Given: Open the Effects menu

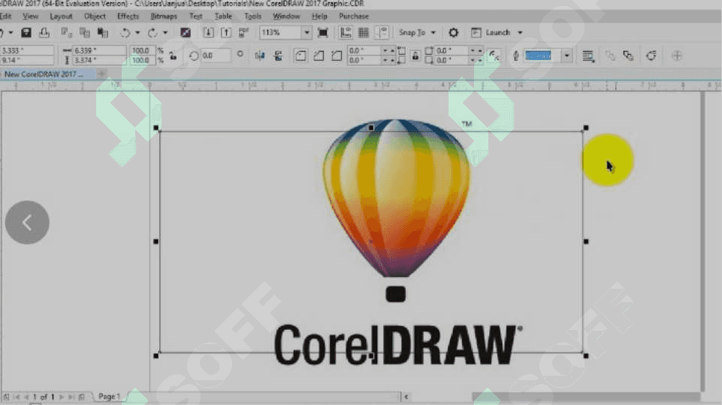Looking at the screenshot, I should point(128,16).
